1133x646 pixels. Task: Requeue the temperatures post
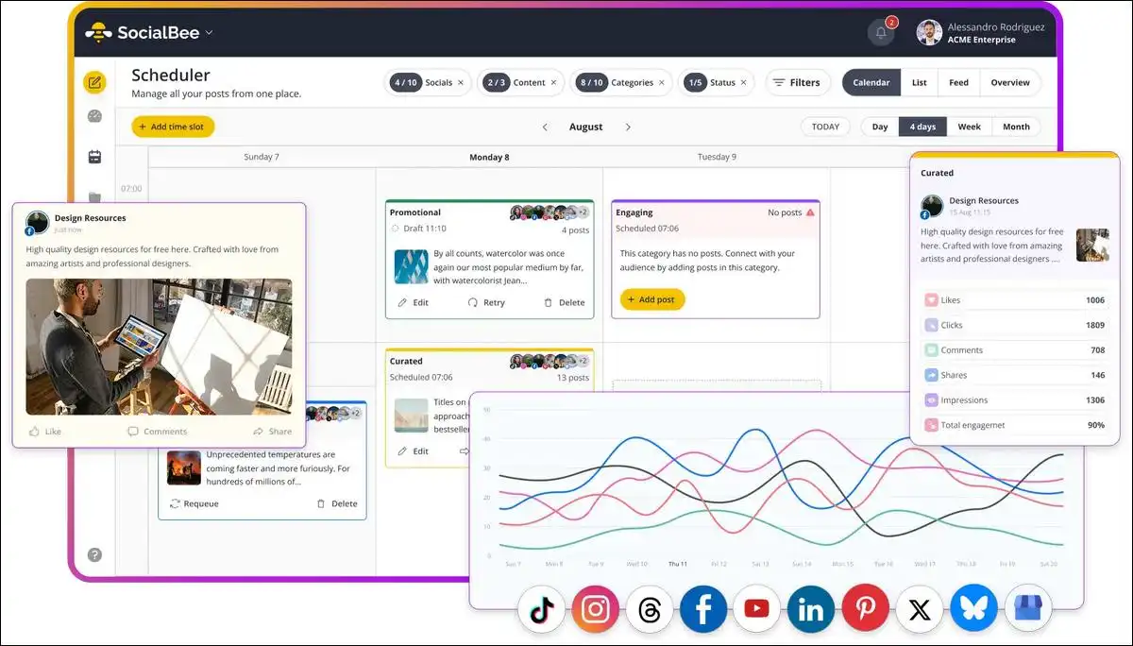pos(194,504)
